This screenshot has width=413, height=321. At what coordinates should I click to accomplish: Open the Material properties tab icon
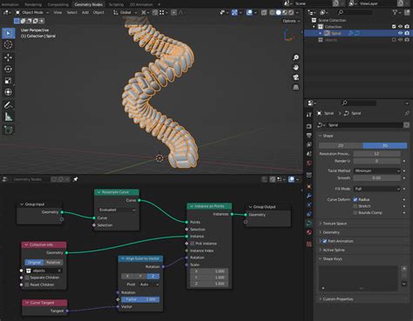pyautogui.click(x=309, y=232)
